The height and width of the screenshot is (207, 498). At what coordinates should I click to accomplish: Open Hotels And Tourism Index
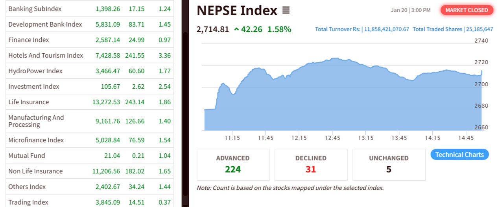tap(46, 55)
